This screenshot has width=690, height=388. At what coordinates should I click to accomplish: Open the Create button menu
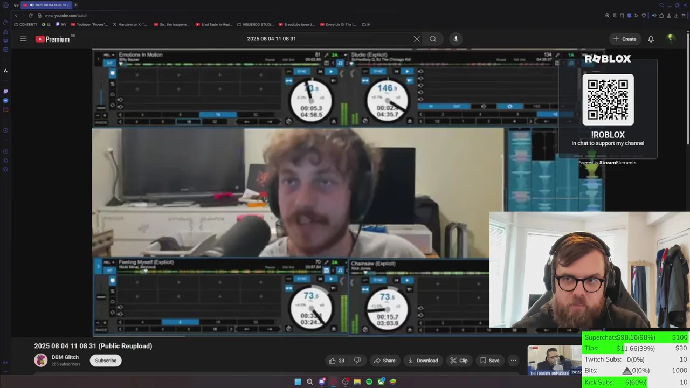click(625, 39)
